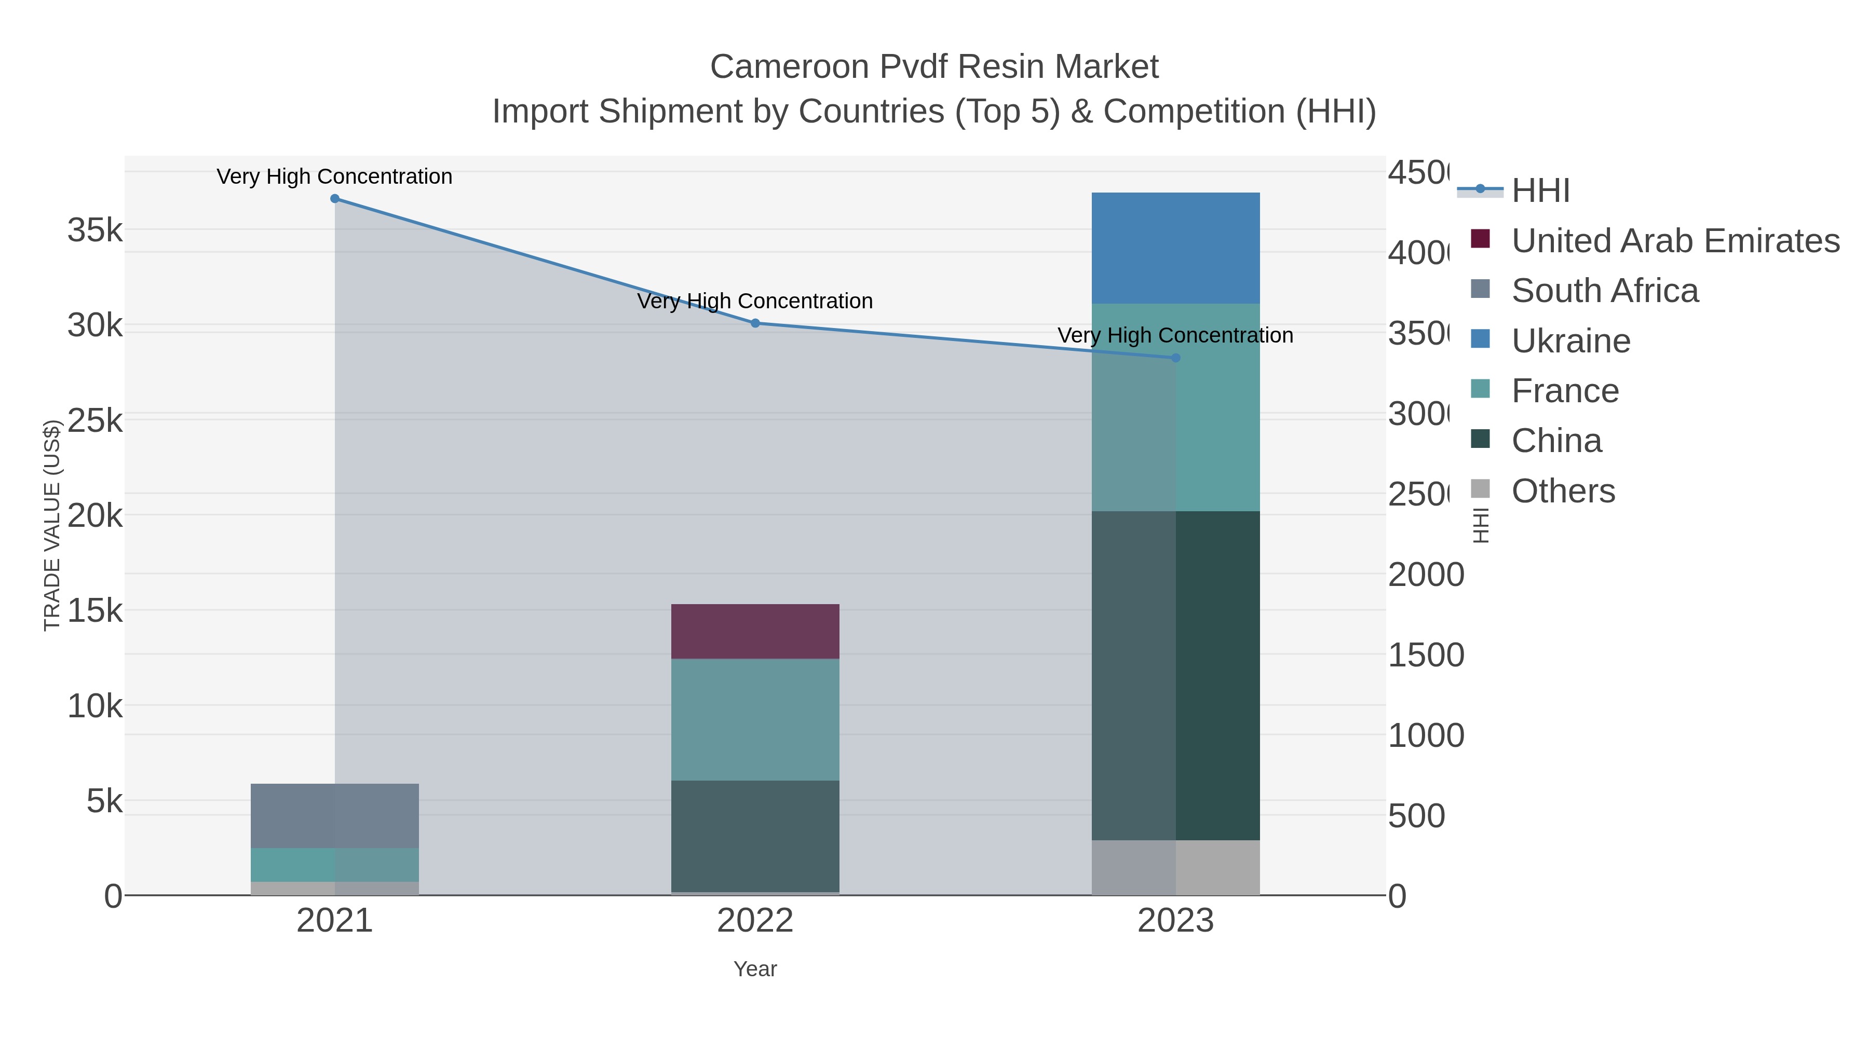This screenshot has height=1051, width=1869.
Task: Click the China bar segment in 2022
Action: click(755, 836)
